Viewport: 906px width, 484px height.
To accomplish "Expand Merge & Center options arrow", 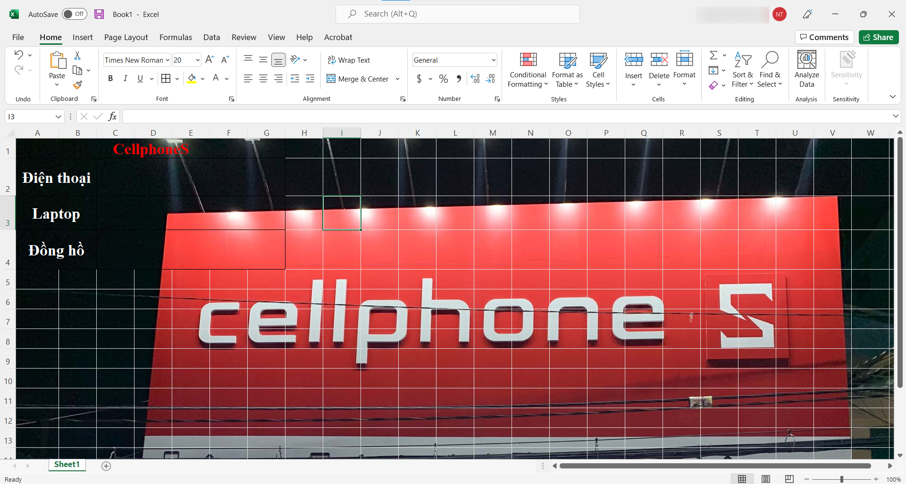I will click(x=398, y=79).
